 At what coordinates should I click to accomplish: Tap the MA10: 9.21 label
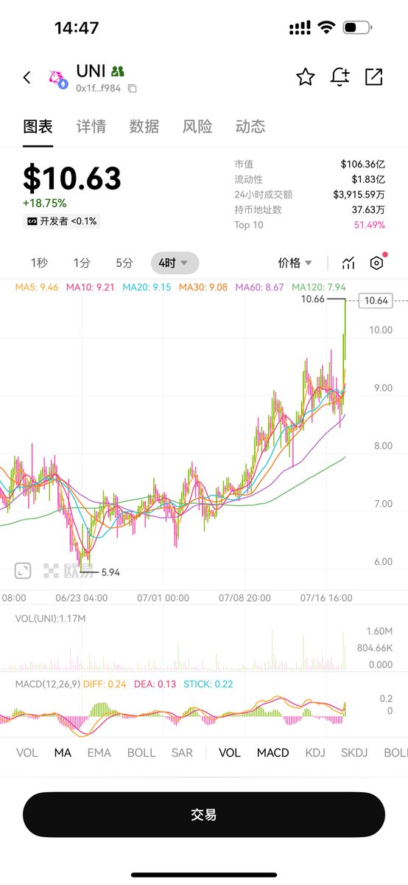[91, 287]
